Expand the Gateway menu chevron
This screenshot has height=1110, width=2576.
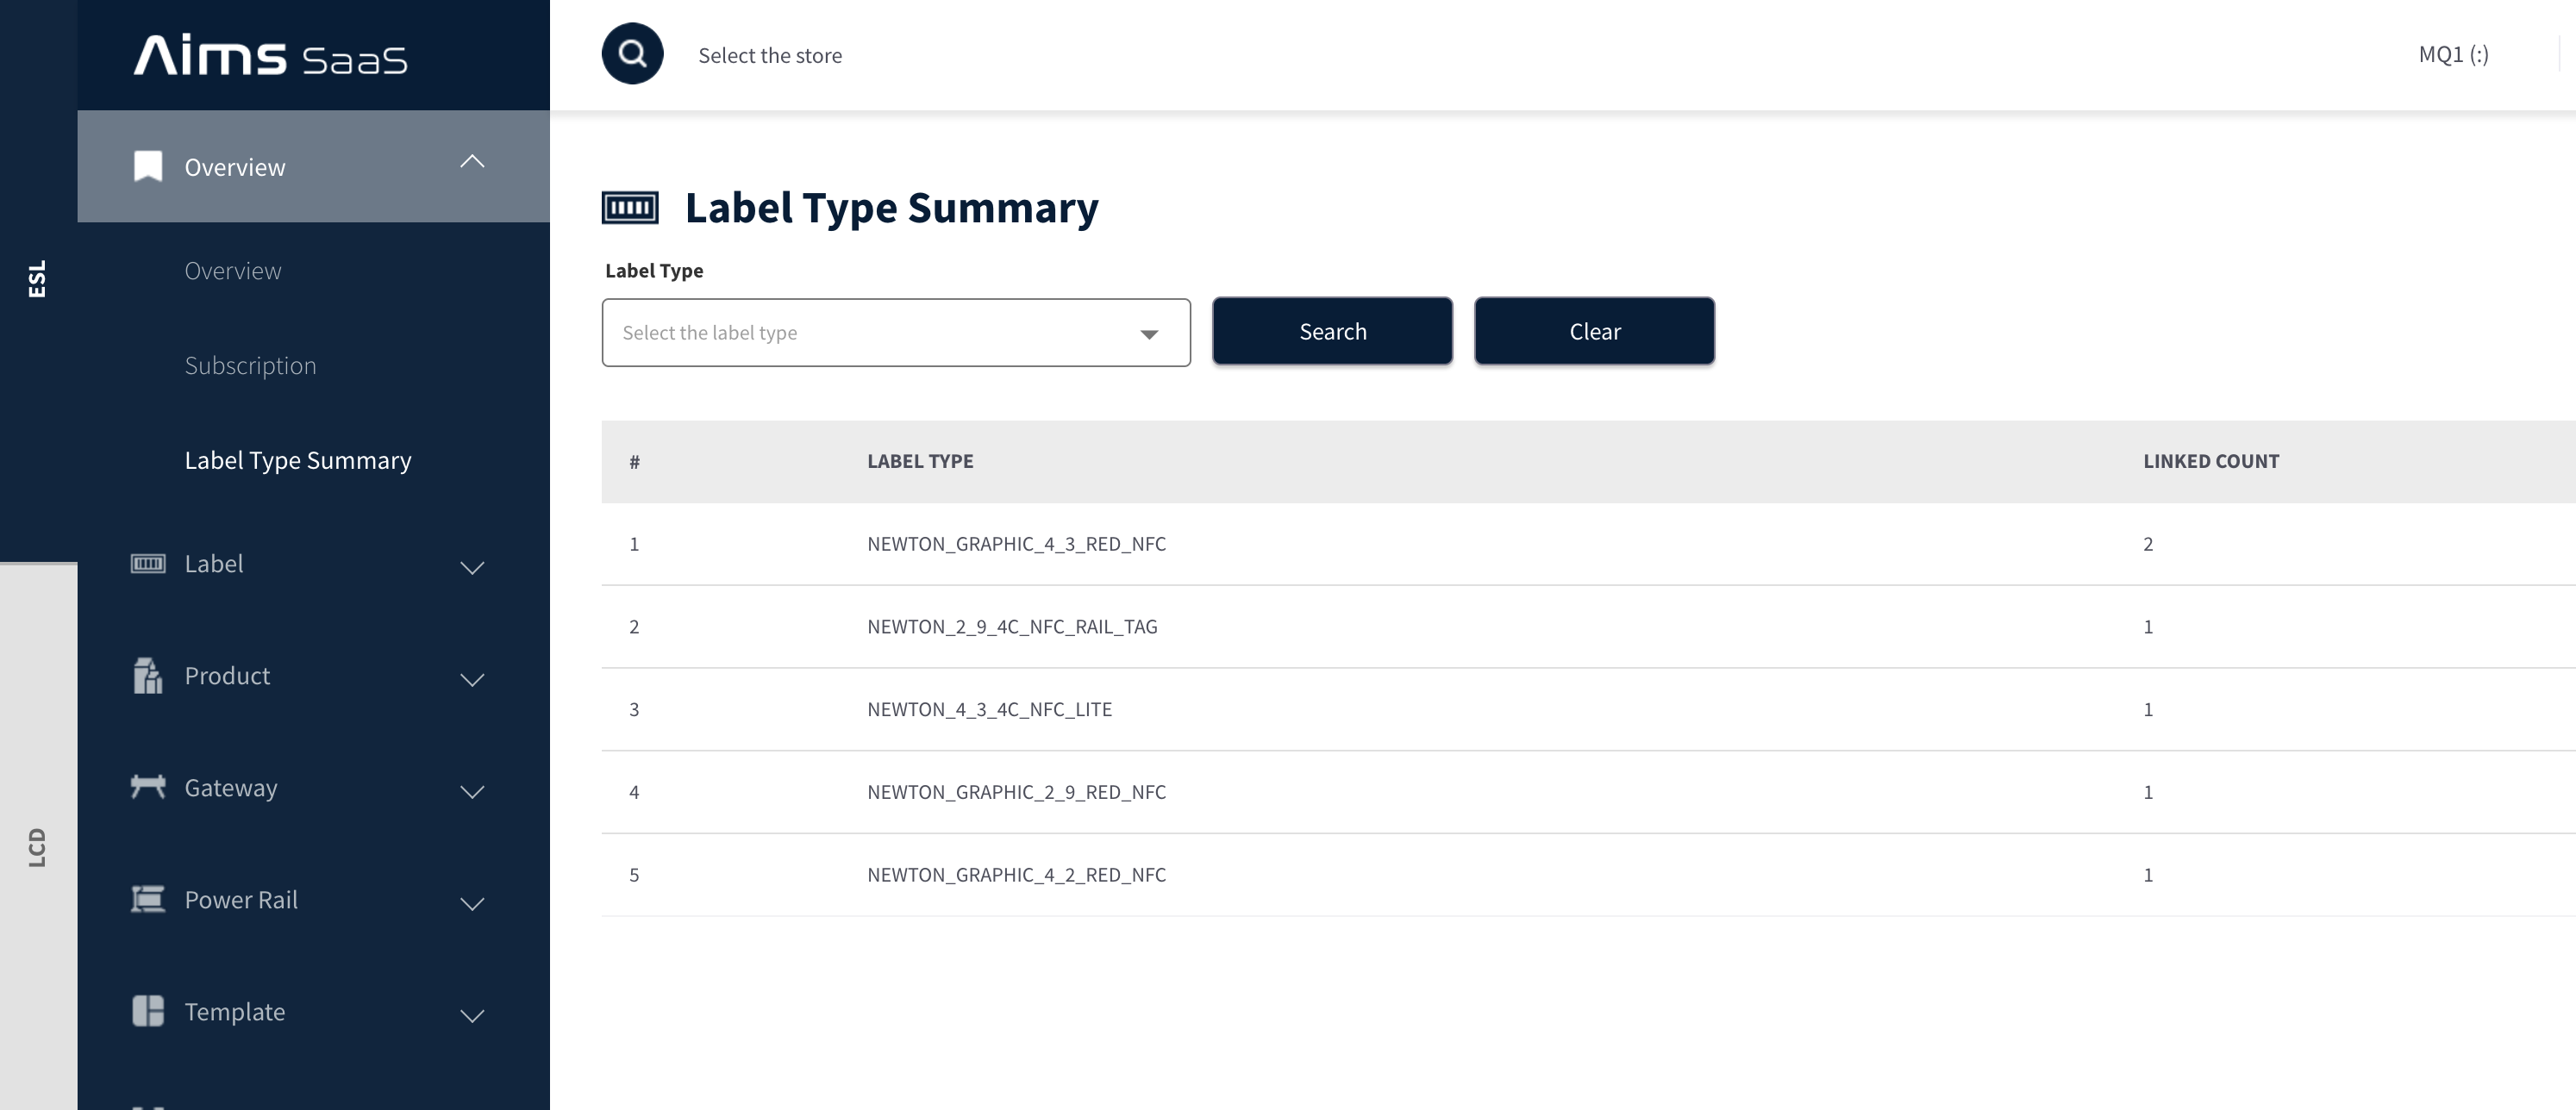pos(472,792)
